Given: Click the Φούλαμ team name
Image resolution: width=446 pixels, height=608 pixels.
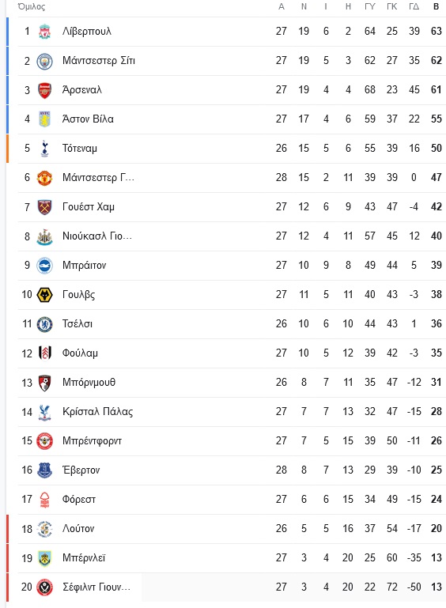Looking at the screenshot, I should coord(81,353).
